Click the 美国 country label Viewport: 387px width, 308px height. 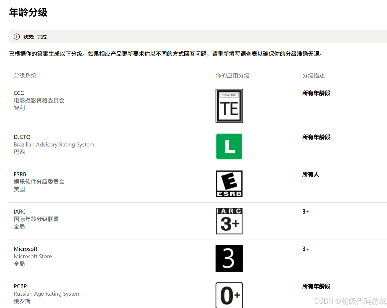tap(19, 189)
